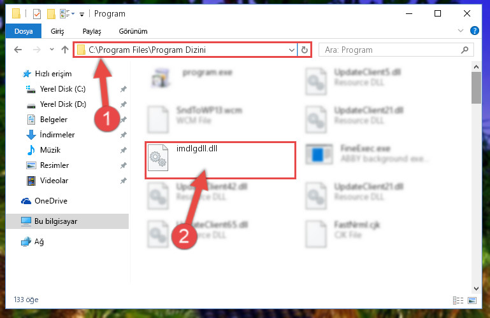This screenshot has width=490, height=318.
Task: Open recent locations dropdown arrow
Action: pos(52,50)
